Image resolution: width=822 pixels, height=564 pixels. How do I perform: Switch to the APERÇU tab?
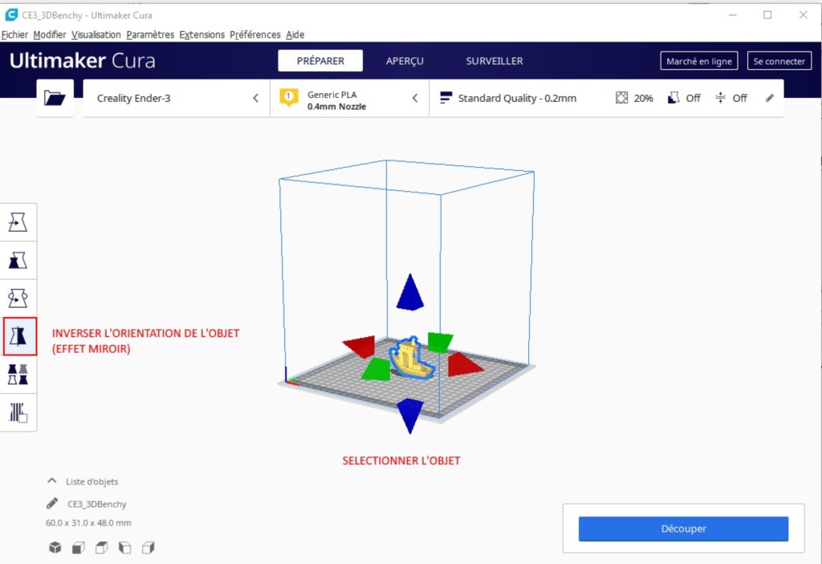[405, 61]
